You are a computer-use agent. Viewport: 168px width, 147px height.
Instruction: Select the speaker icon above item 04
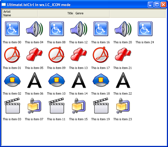coord(34,29)
